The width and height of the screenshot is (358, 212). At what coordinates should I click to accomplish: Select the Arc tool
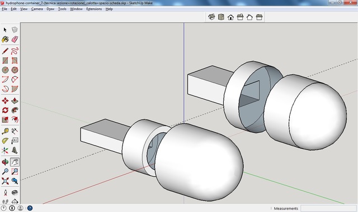coord(5,79)
